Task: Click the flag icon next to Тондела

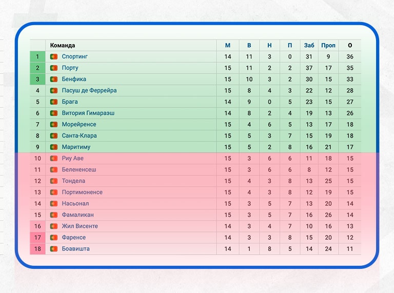Action: pyautogui.click(x=54, y=181)
